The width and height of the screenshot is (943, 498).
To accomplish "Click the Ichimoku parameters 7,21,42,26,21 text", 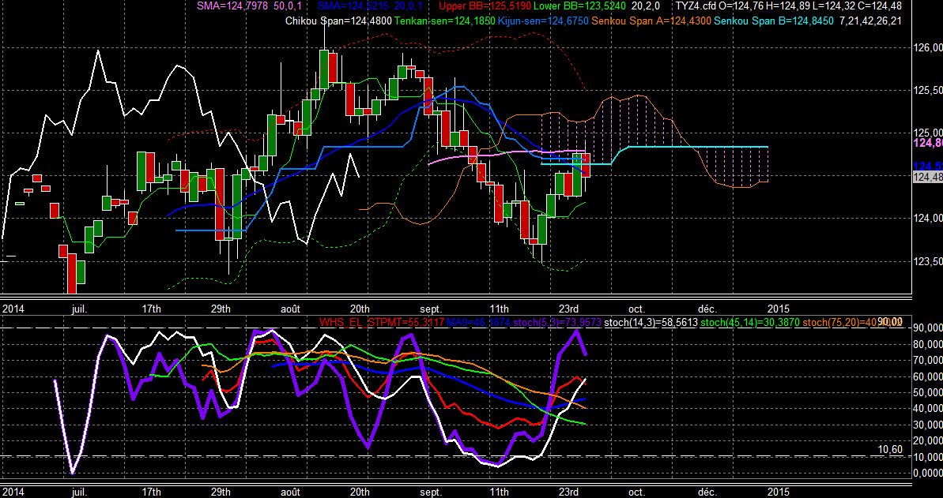I will click(871, 21).
